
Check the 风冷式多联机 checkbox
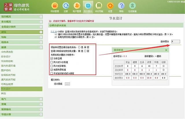[x=52, y=66]
